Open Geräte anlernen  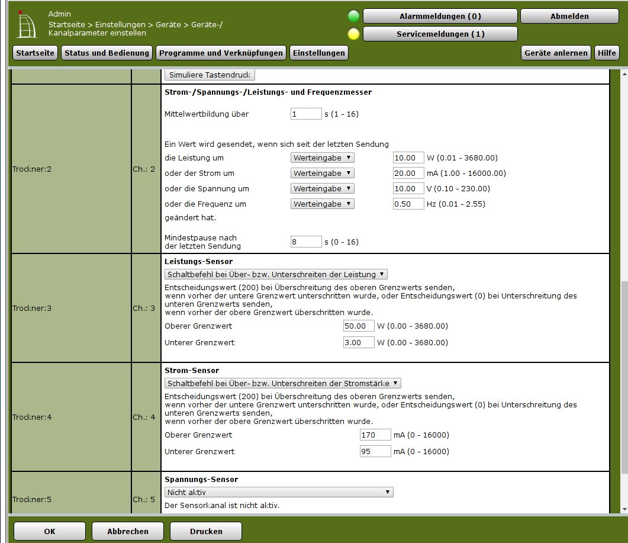tap(556, 53)
